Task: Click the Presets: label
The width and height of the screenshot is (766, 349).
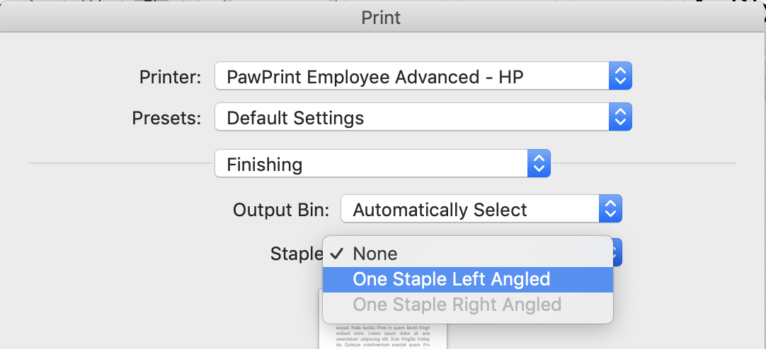Action: [166, 118]
